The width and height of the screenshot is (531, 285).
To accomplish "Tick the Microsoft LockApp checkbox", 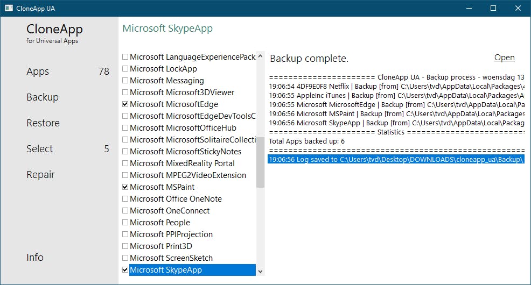I will click(x=125, y=69).
